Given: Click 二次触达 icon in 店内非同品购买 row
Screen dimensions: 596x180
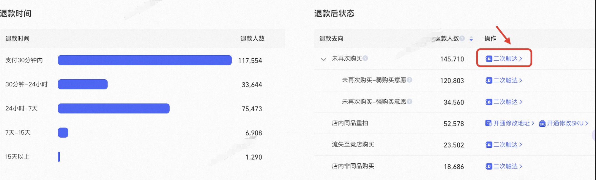Looking at the screenshot, I should [489, 166].
